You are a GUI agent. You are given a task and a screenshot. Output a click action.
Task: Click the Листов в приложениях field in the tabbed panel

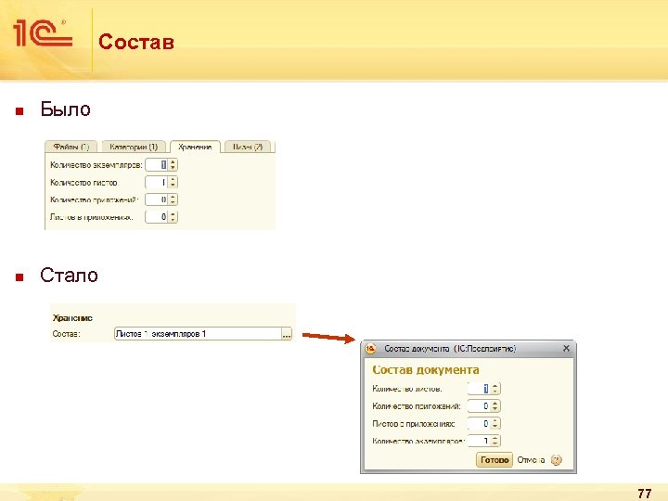pos(157,217)
